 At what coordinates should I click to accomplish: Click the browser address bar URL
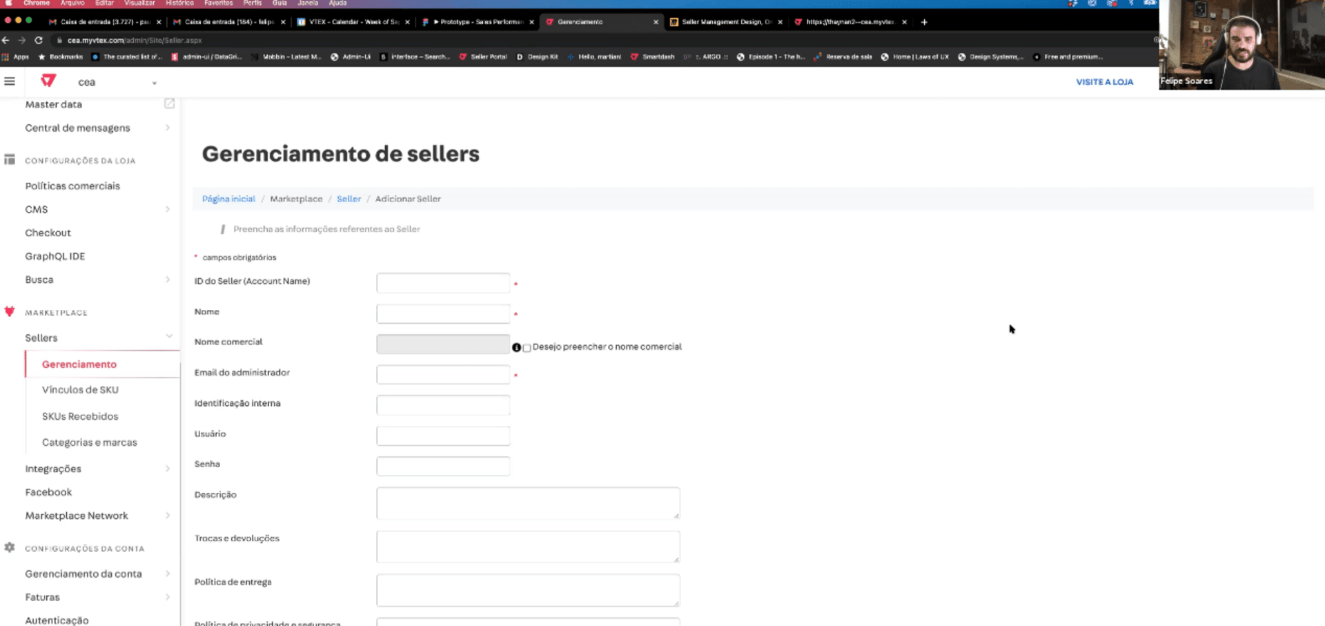pyautogui.click(x=135, y=40)
